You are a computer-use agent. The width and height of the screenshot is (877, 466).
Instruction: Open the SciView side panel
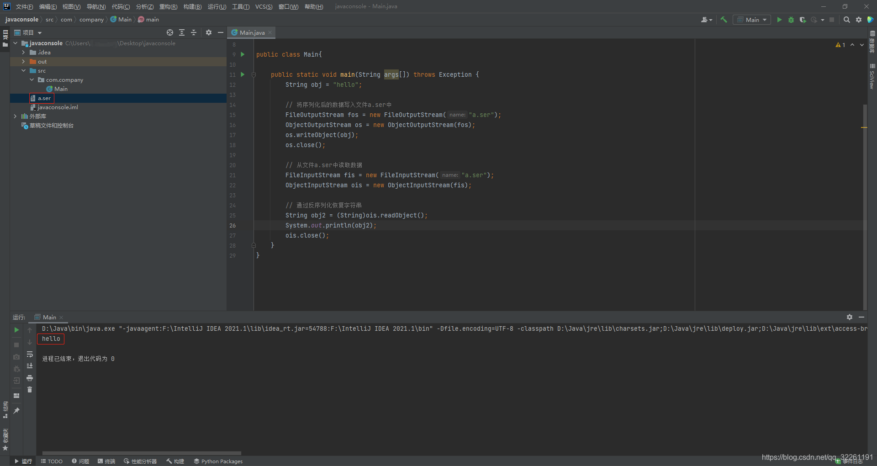tap(872, 76)
